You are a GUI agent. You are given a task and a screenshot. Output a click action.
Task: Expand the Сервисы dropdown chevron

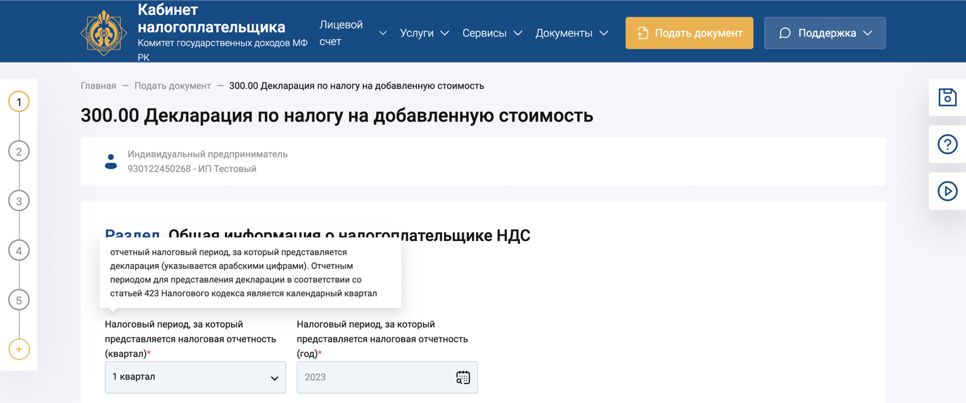(518, 32)
